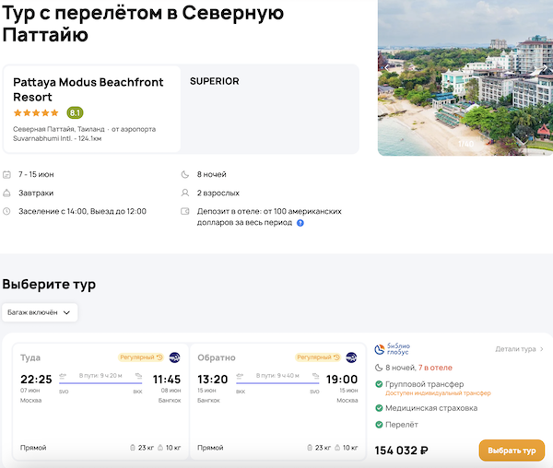This screenshot has width=553, height=468.
Task: Select the Pattaya Modus Beachfront Resort card
Action: pyautogui.click(x=92, y=109)
